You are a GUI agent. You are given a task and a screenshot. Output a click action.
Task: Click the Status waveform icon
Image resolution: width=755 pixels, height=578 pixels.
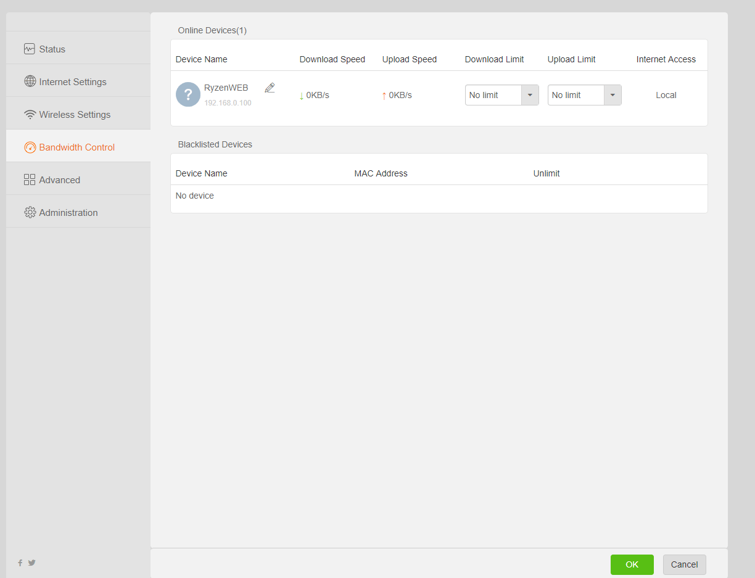coord(30,49)
